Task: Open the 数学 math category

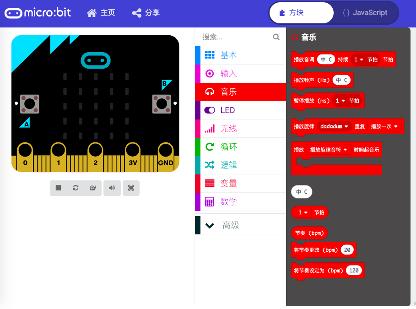Action: pyautogui.click(x=240, y=202)
